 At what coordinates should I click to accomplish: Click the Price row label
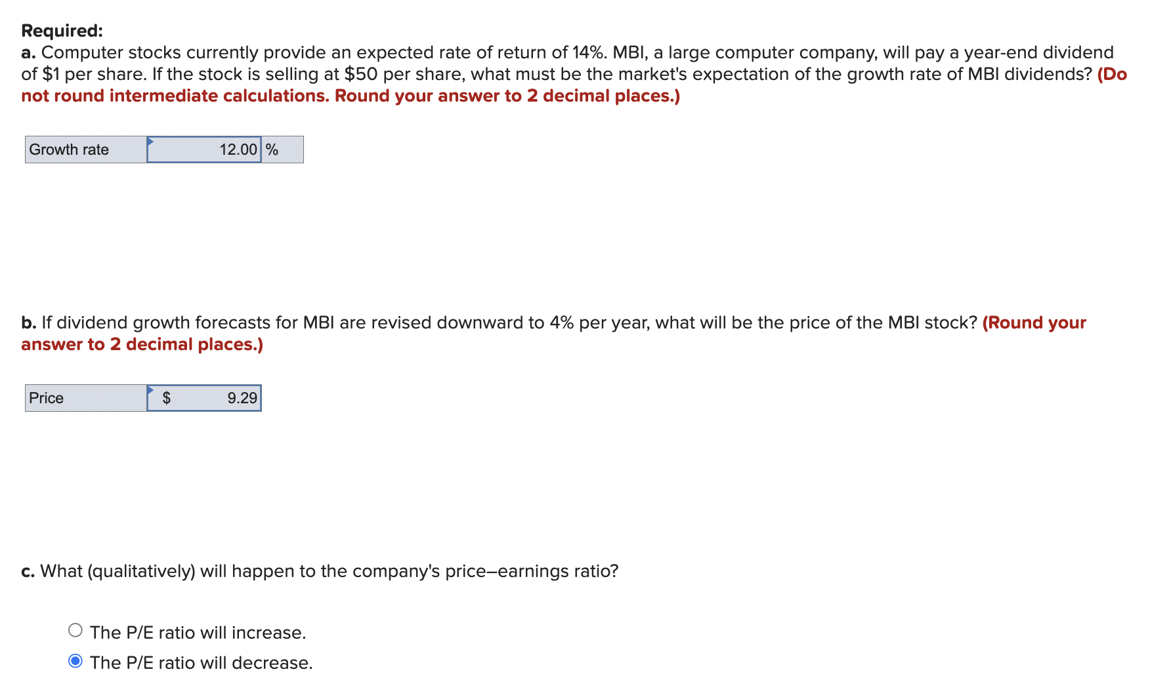coord(46,397)
